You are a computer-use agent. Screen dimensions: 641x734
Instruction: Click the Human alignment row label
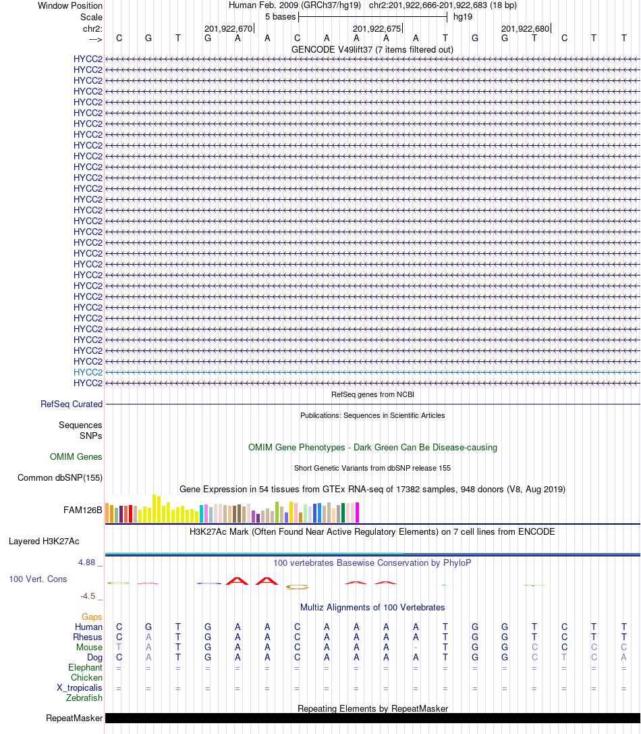click(88, 627)
